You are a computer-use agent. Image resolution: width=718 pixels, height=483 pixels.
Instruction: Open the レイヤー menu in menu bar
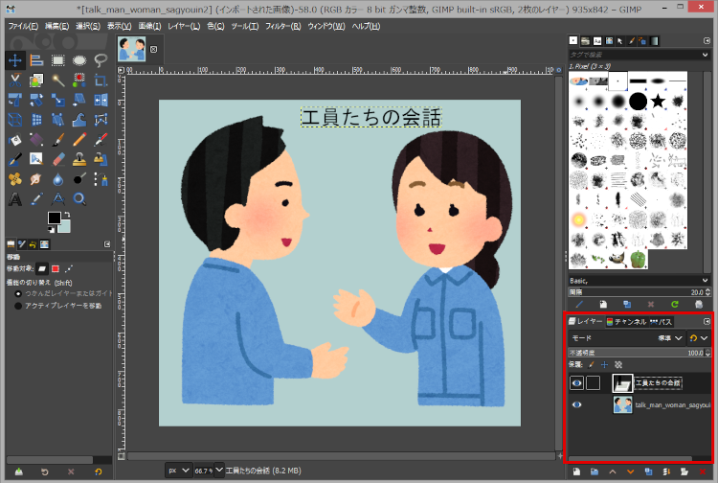tap(183, 25)
